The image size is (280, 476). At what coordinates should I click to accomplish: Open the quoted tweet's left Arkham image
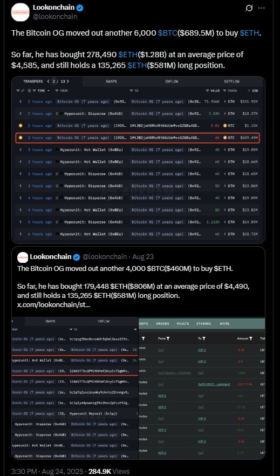click(75, 388)
